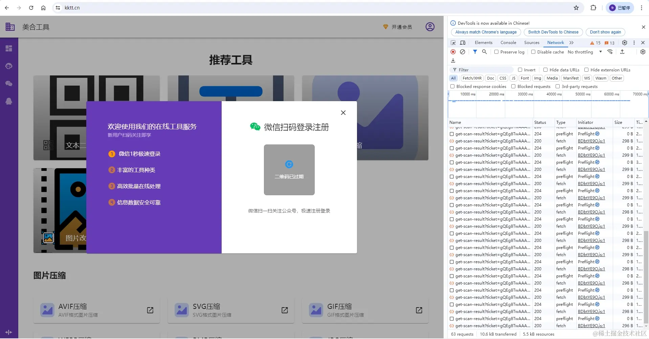Open AVIF压缩 tool in a new window
The image size is (649, 339).
pyautogui.click(x=150, y=310)
